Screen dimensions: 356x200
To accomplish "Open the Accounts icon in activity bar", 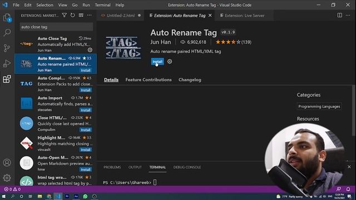I will point(7,163).
